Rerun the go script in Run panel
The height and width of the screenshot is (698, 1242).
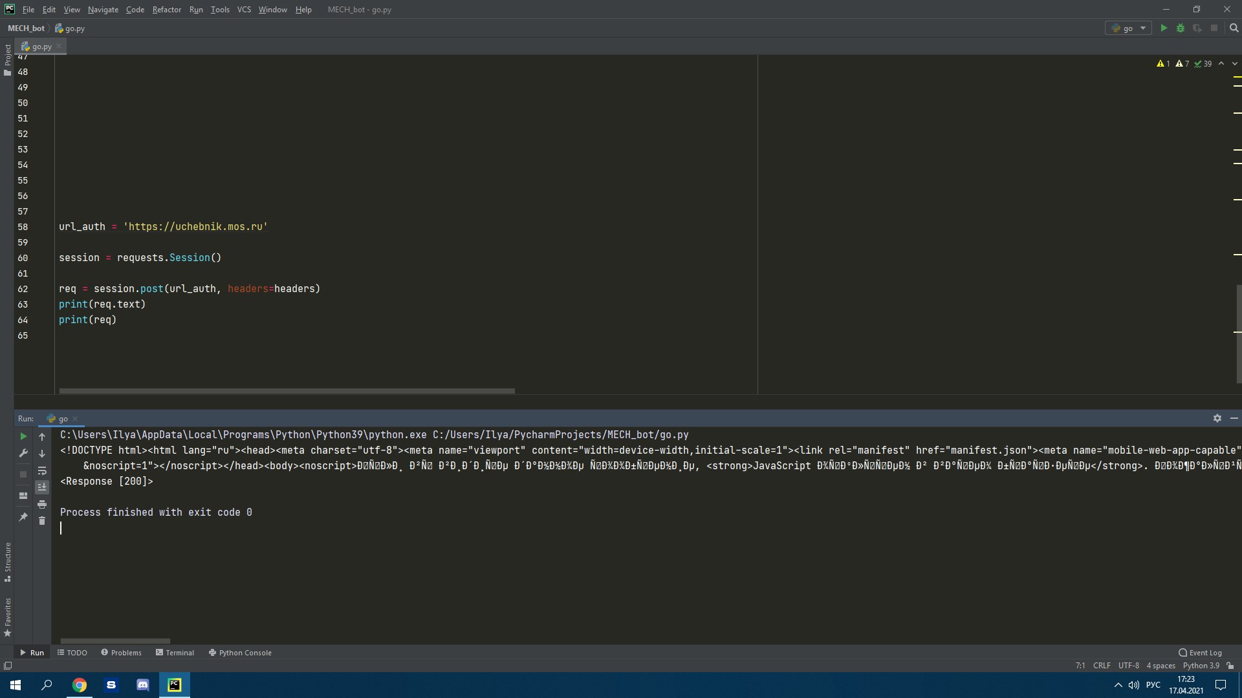[x=23, y=437]
